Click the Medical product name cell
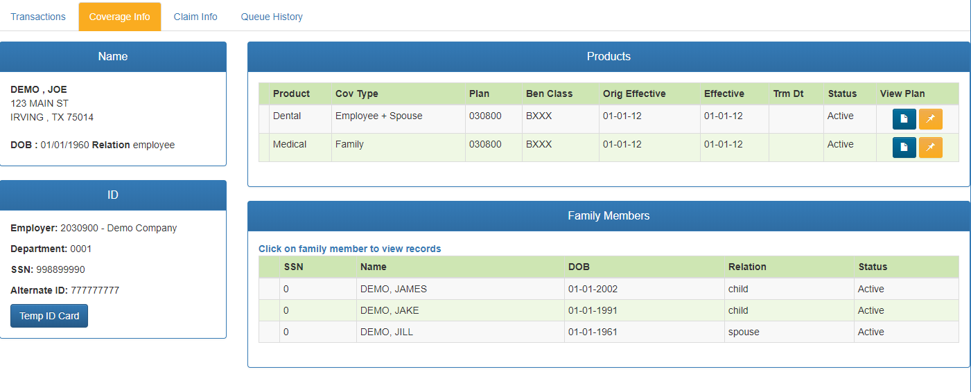The width and height of the screenshot is (971, 392). point(290,144)
